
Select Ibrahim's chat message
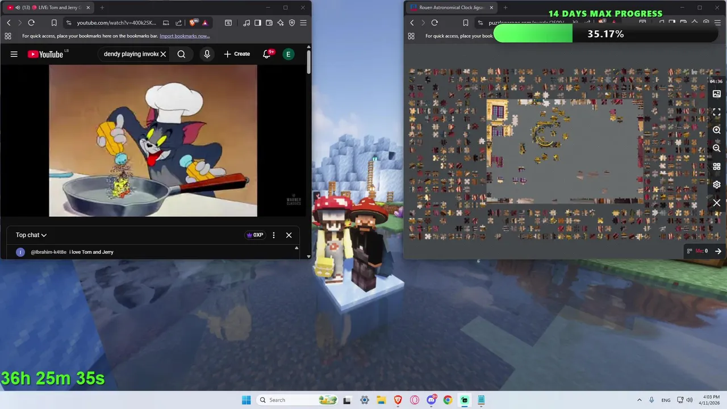tap(72, 252)
